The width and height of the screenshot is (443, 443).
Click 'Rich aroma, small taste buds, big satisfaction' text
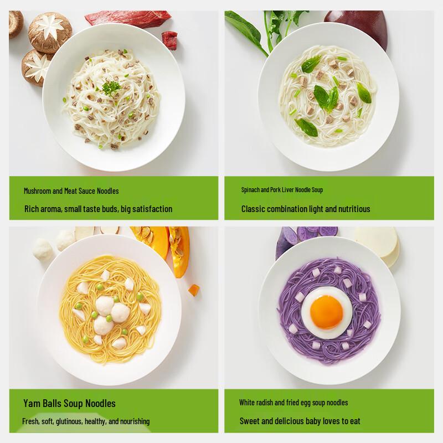(99, 209)
